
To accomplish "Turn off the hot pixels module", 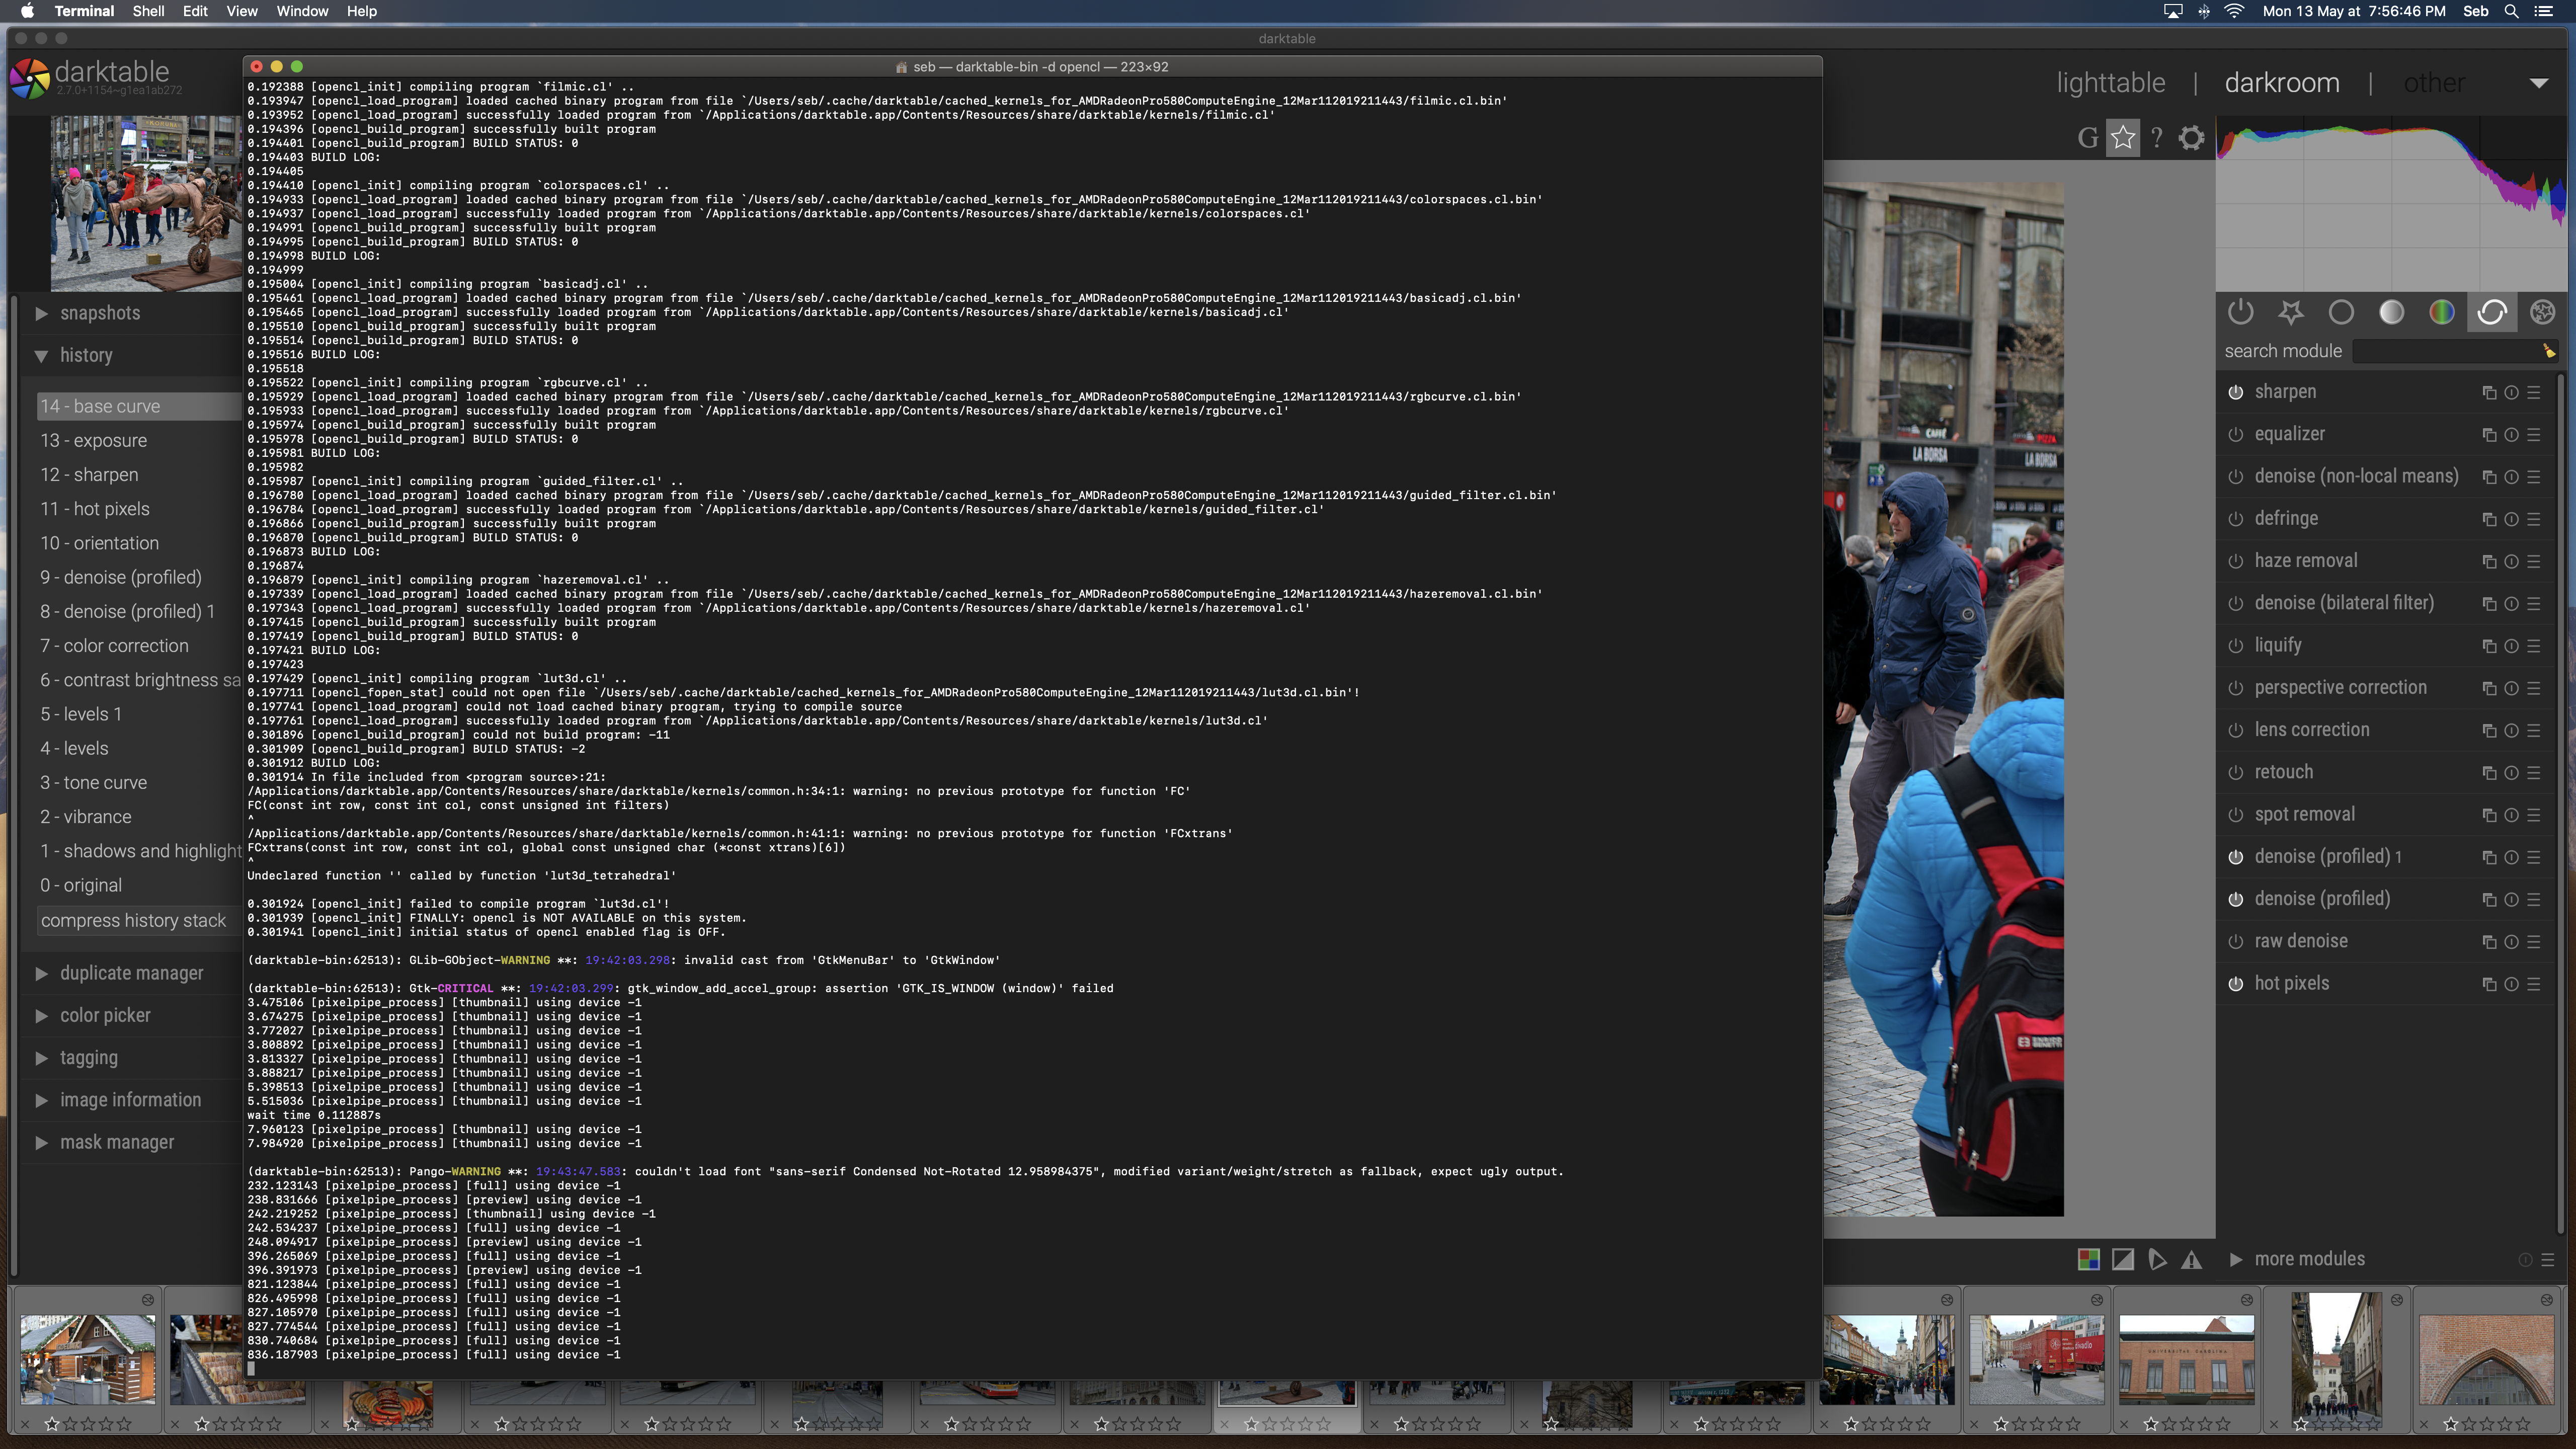I will click(2235, 984).
